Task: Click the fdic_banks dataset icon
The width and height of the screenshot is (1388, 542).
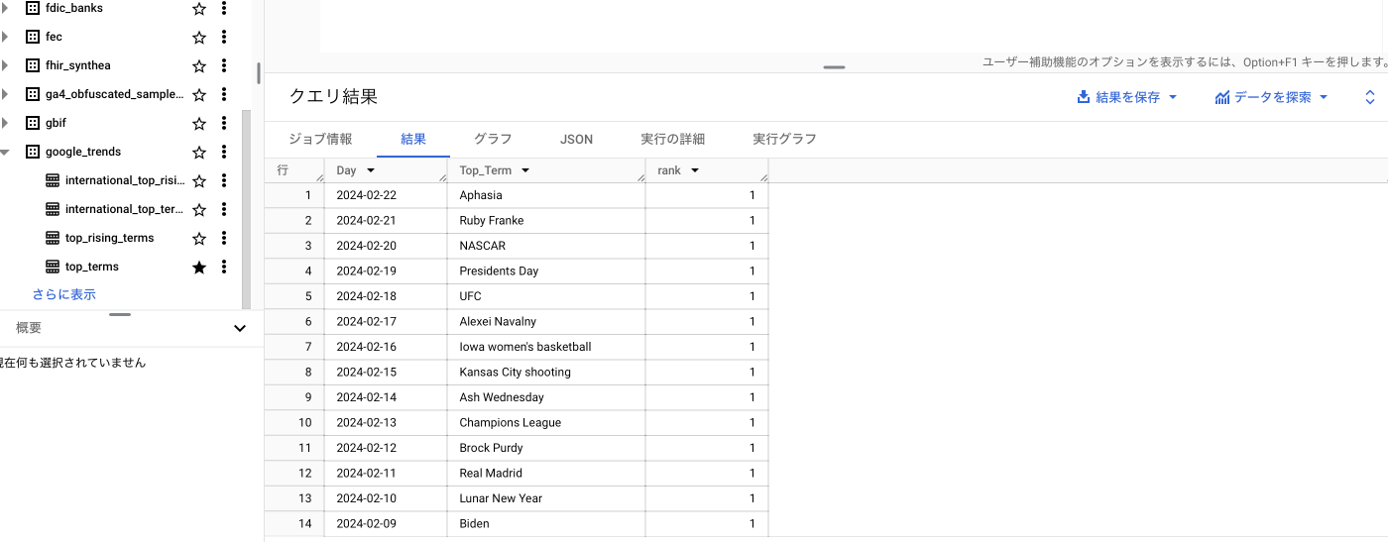Action: [32, 8]
